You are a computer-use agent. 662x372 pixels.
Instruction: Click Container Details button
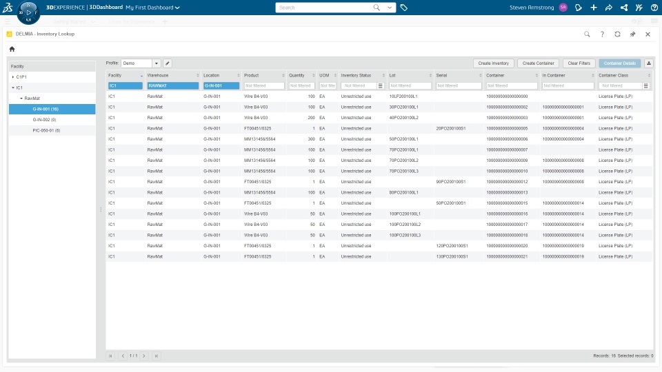[x=619, y=63]
